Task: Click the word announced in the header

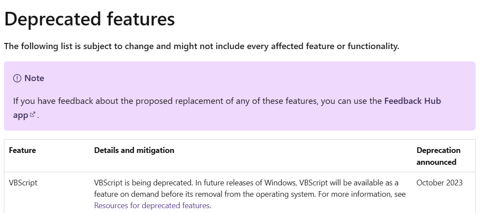Action: pos(436,162)
